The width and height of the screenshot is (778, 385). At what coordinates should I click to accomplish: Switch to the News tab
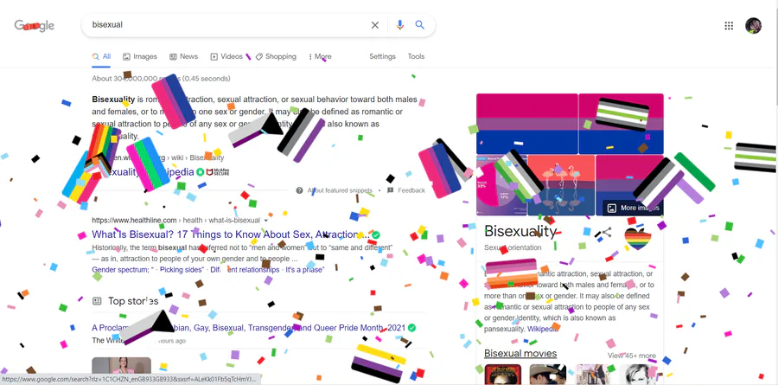[x=183, y=56]
